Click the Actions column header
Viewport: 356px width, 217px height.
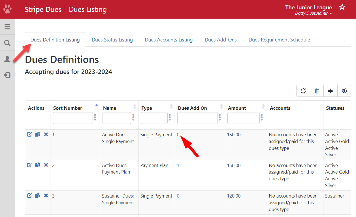click(x=36, y=108)
